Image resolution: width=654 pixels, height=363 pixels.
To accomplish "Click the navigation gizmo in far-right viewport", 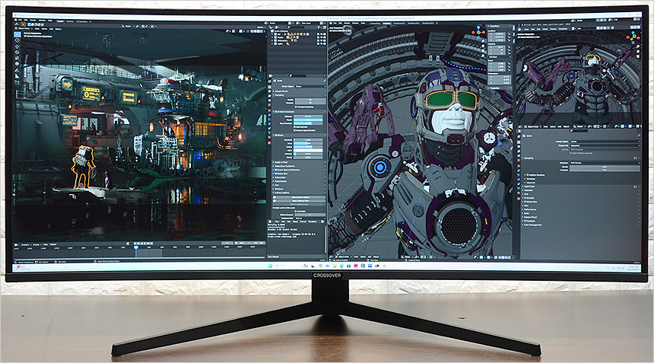I will pos(632,37).
